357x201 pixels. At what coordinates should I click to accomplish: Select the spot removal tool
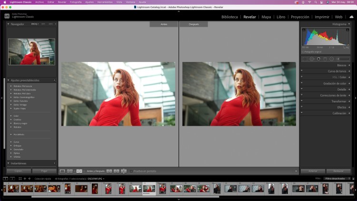pos(312,59)
